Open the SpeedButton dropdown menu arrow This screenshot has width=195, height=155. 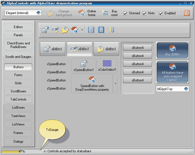[x=115, y=83]
